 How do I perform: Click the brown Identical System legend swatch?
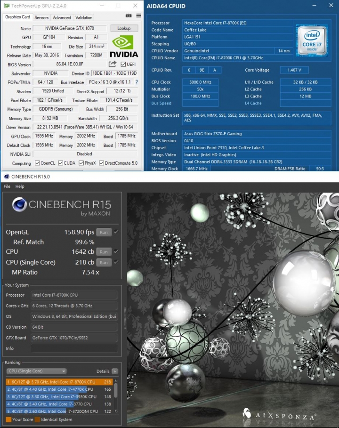(x=37, y=420)
